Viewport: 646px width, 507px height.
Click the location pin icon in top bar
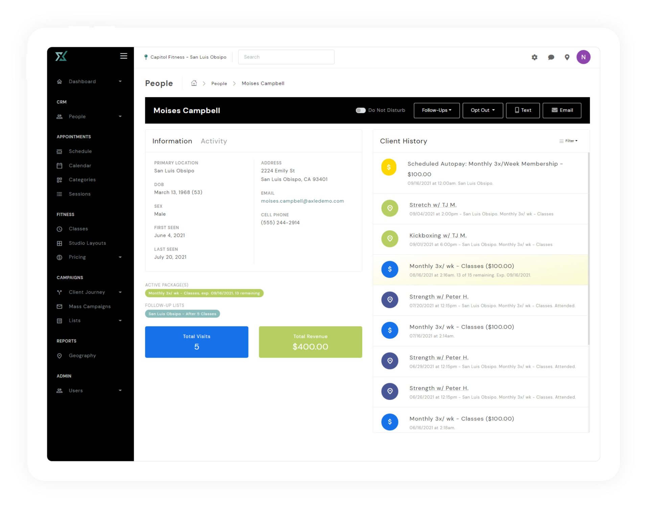(567, 57)
